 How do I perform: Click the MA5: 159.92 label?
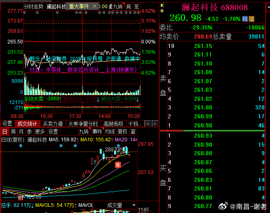(64, 140)
